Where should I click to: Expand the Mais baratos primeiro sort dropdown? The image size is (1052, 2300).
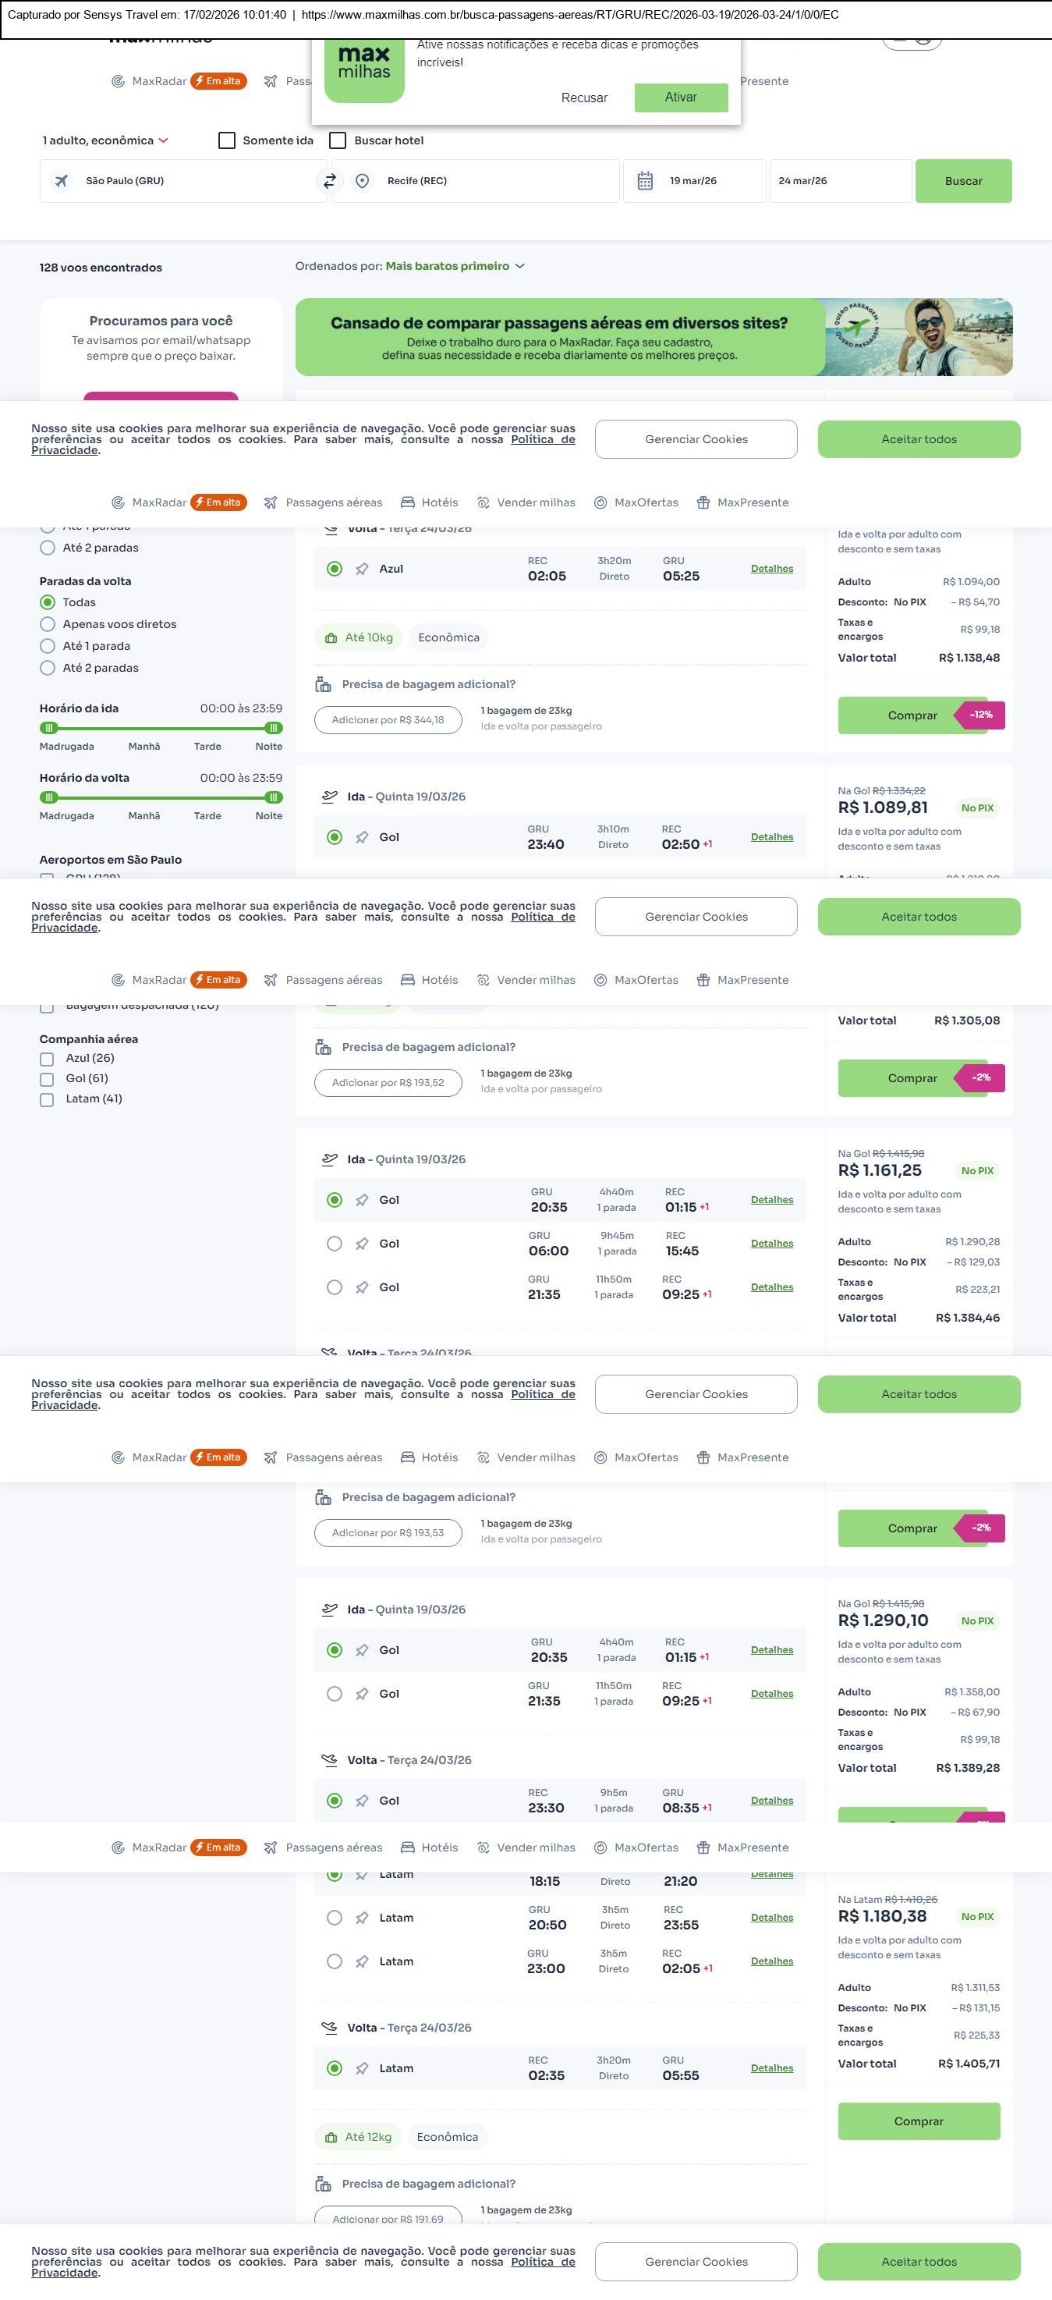point(454,266)
